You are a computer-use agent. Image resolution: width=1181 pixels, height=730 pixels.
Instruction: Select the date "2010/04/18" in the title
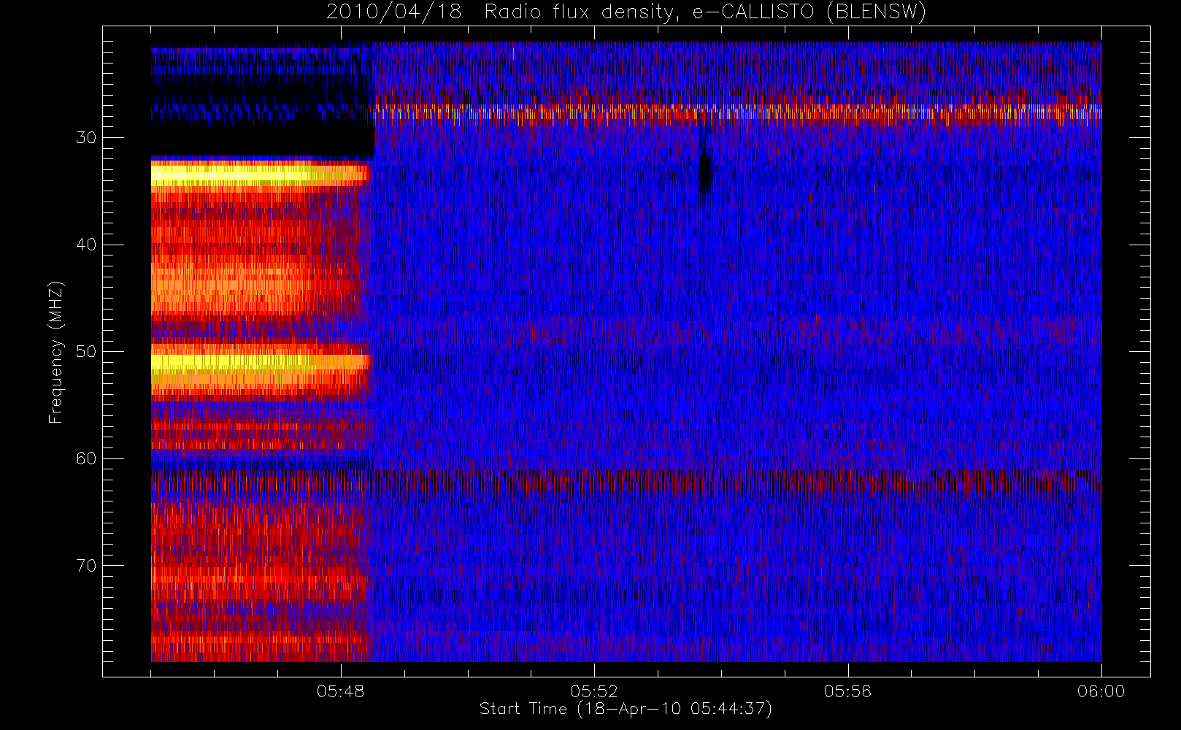tap(393, 12)
